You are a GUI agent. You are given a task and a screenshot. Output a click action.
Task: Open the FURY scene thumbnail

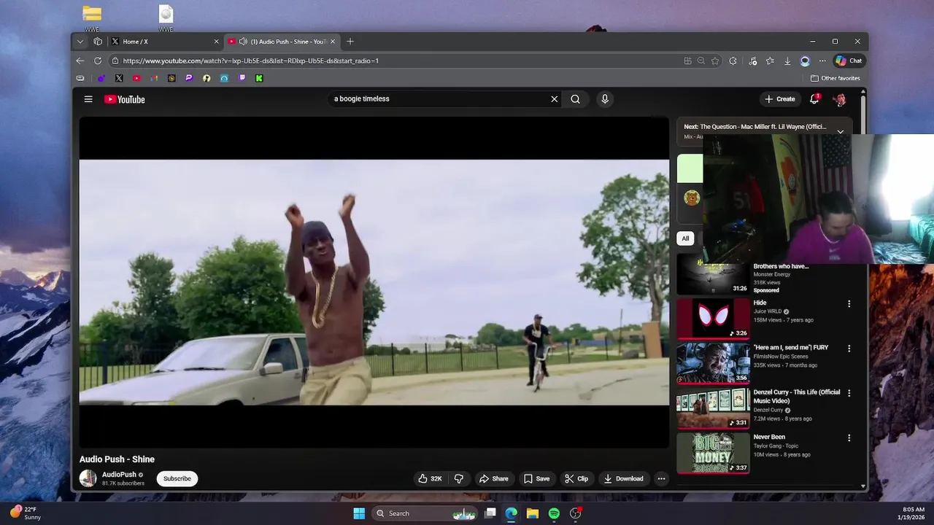[713, 363]
